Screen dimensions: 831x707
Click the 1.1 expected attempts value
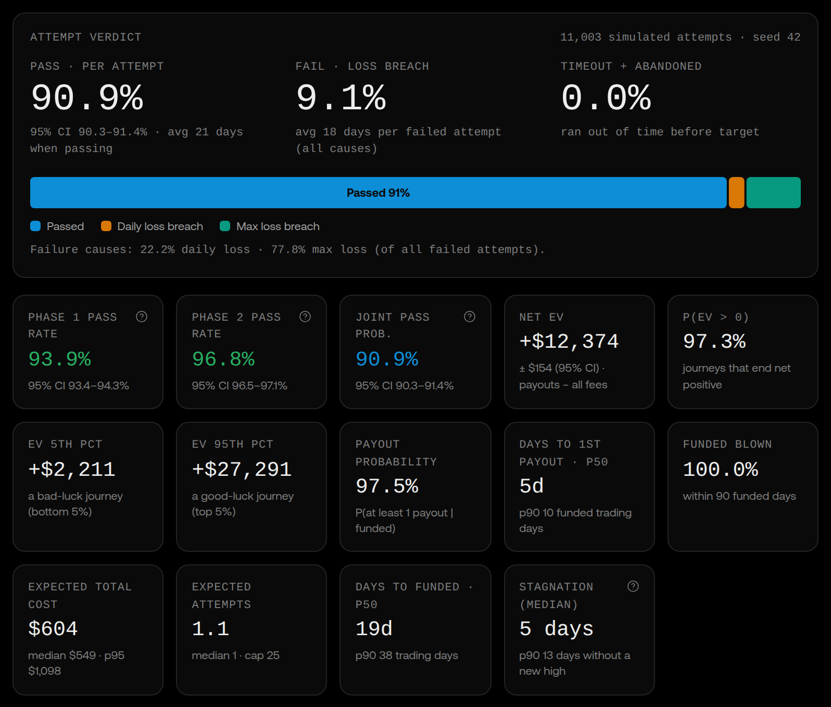point(210,628)
